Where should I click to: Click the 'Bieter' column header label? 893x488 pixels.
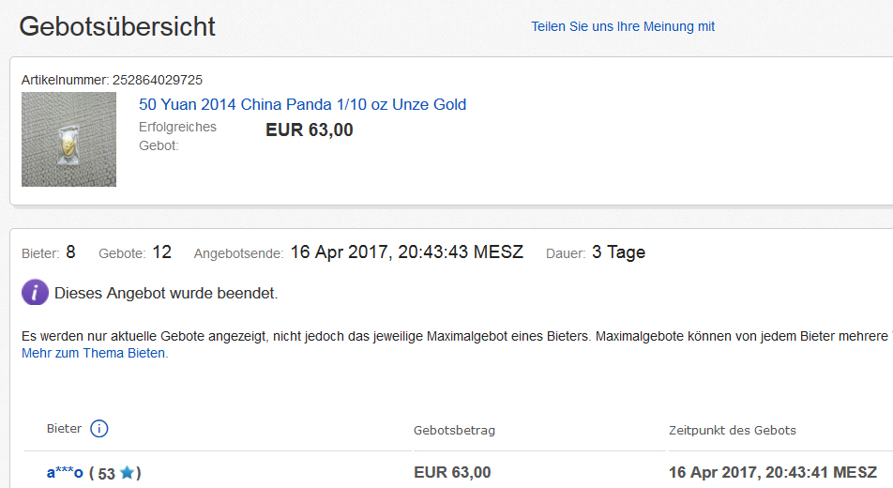pyautogui.click(x=64, y=429)
